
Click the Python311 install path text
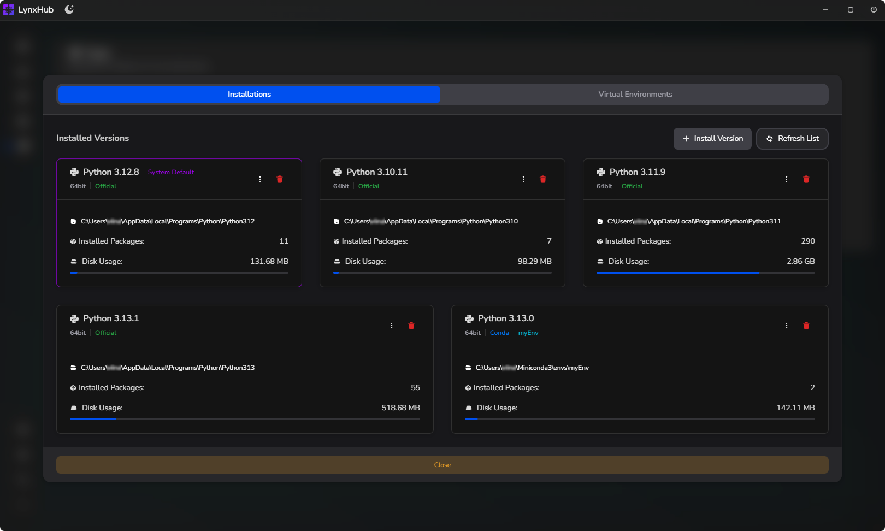tap(694, 221)
